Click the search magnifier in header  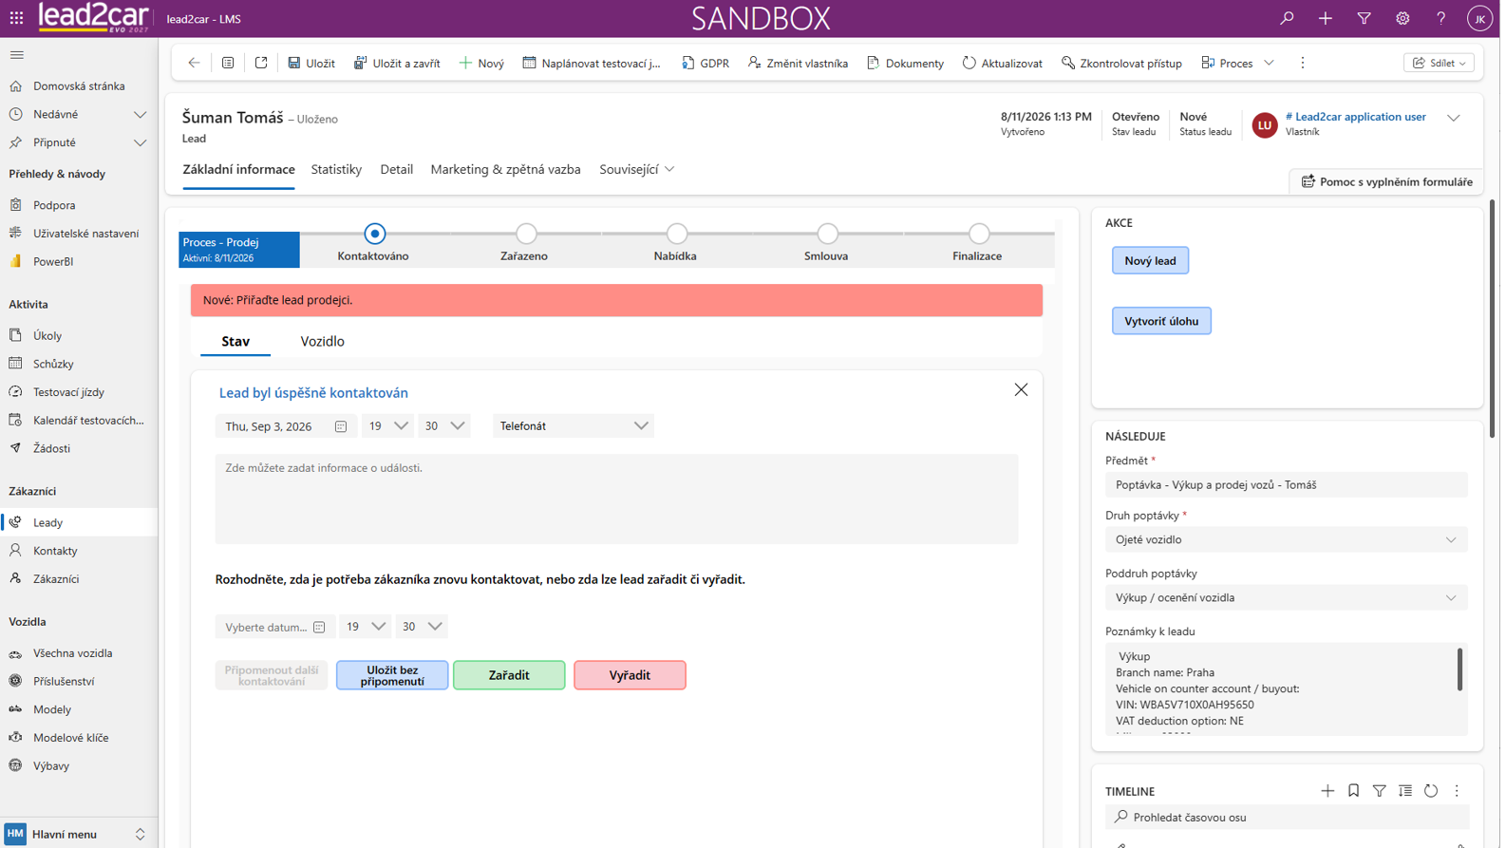(1287, 18)
